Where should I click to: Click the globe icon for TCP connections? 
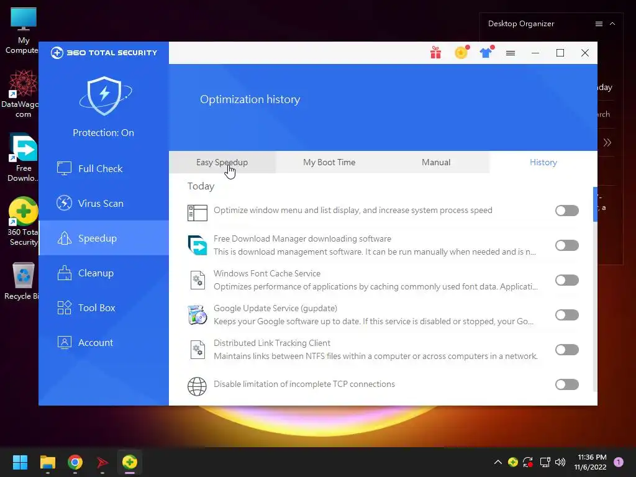[x=197, y=386]
